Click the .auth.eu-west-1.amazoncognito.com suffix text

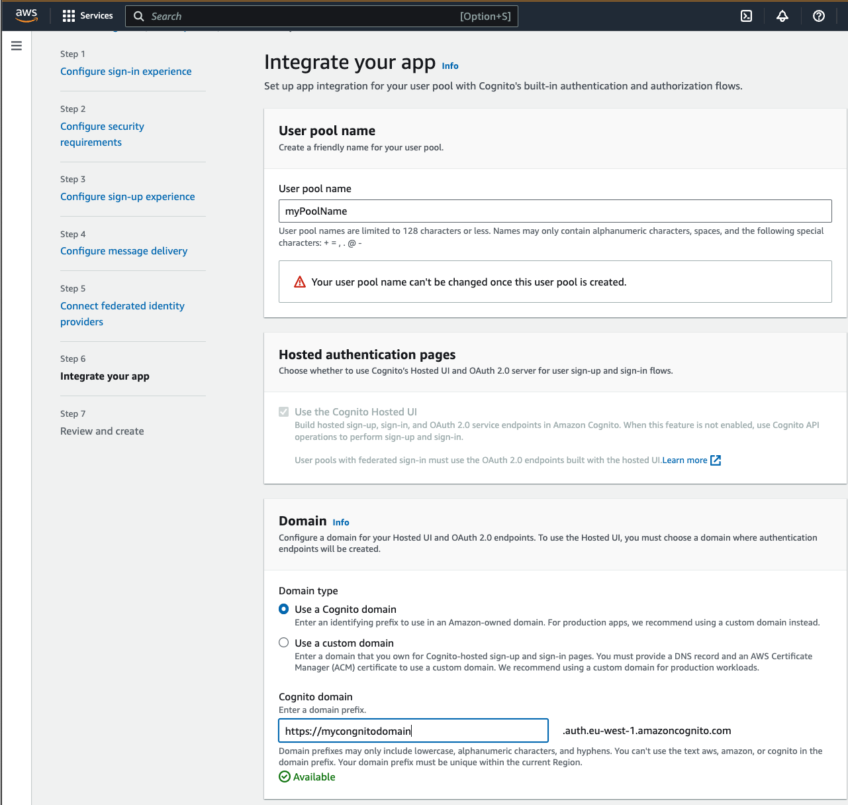(647, 731)
